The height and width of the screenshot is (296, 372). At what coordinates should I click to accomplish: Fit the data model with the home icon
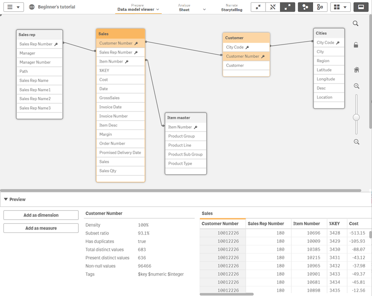point(356,70)
